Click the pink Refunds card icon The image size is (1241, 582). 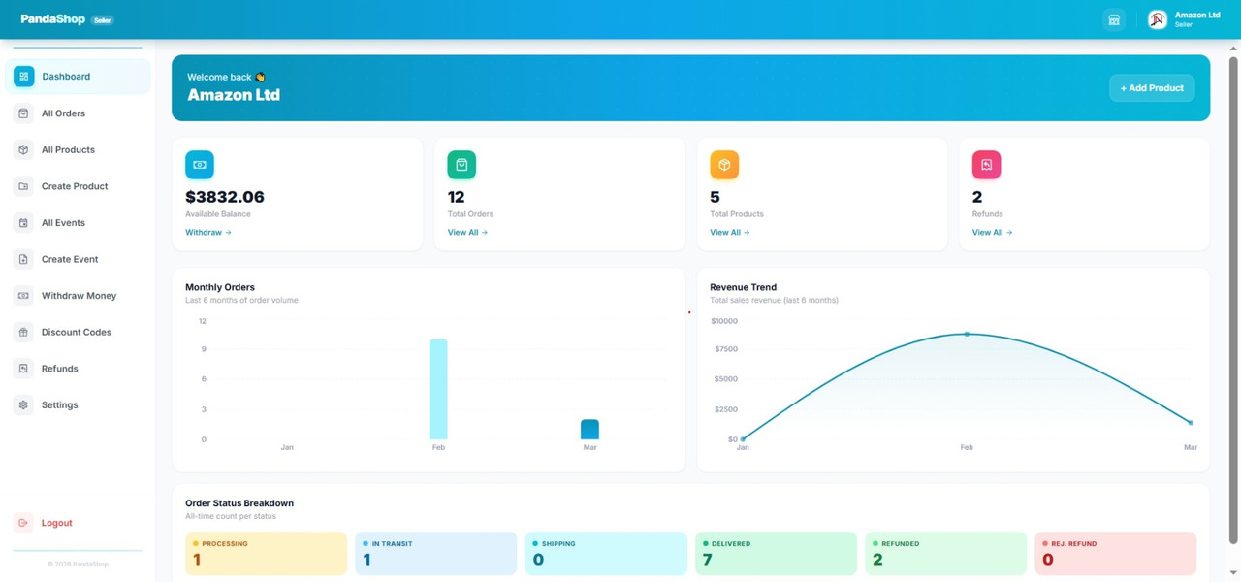986,165
